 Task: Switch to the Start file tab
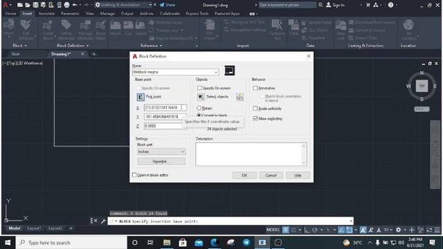coord(15,54)
